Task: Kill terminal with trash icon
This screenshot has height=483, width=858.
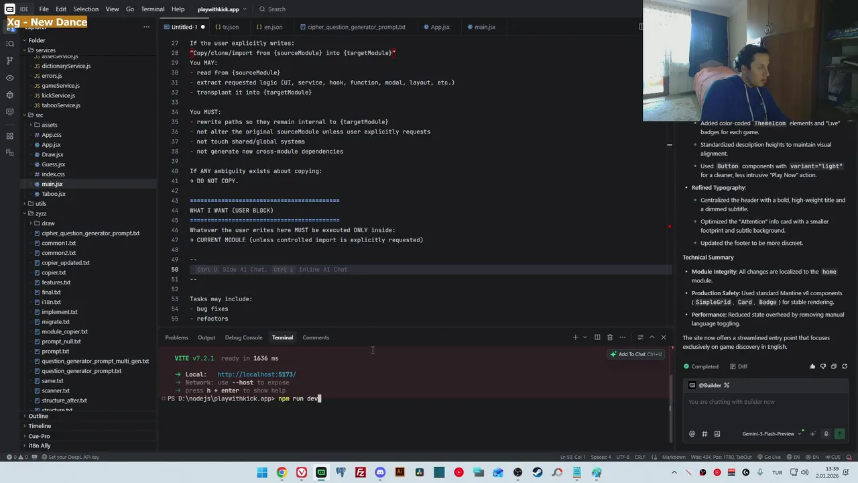Action: pyautogui.click(x=610, y=337)
